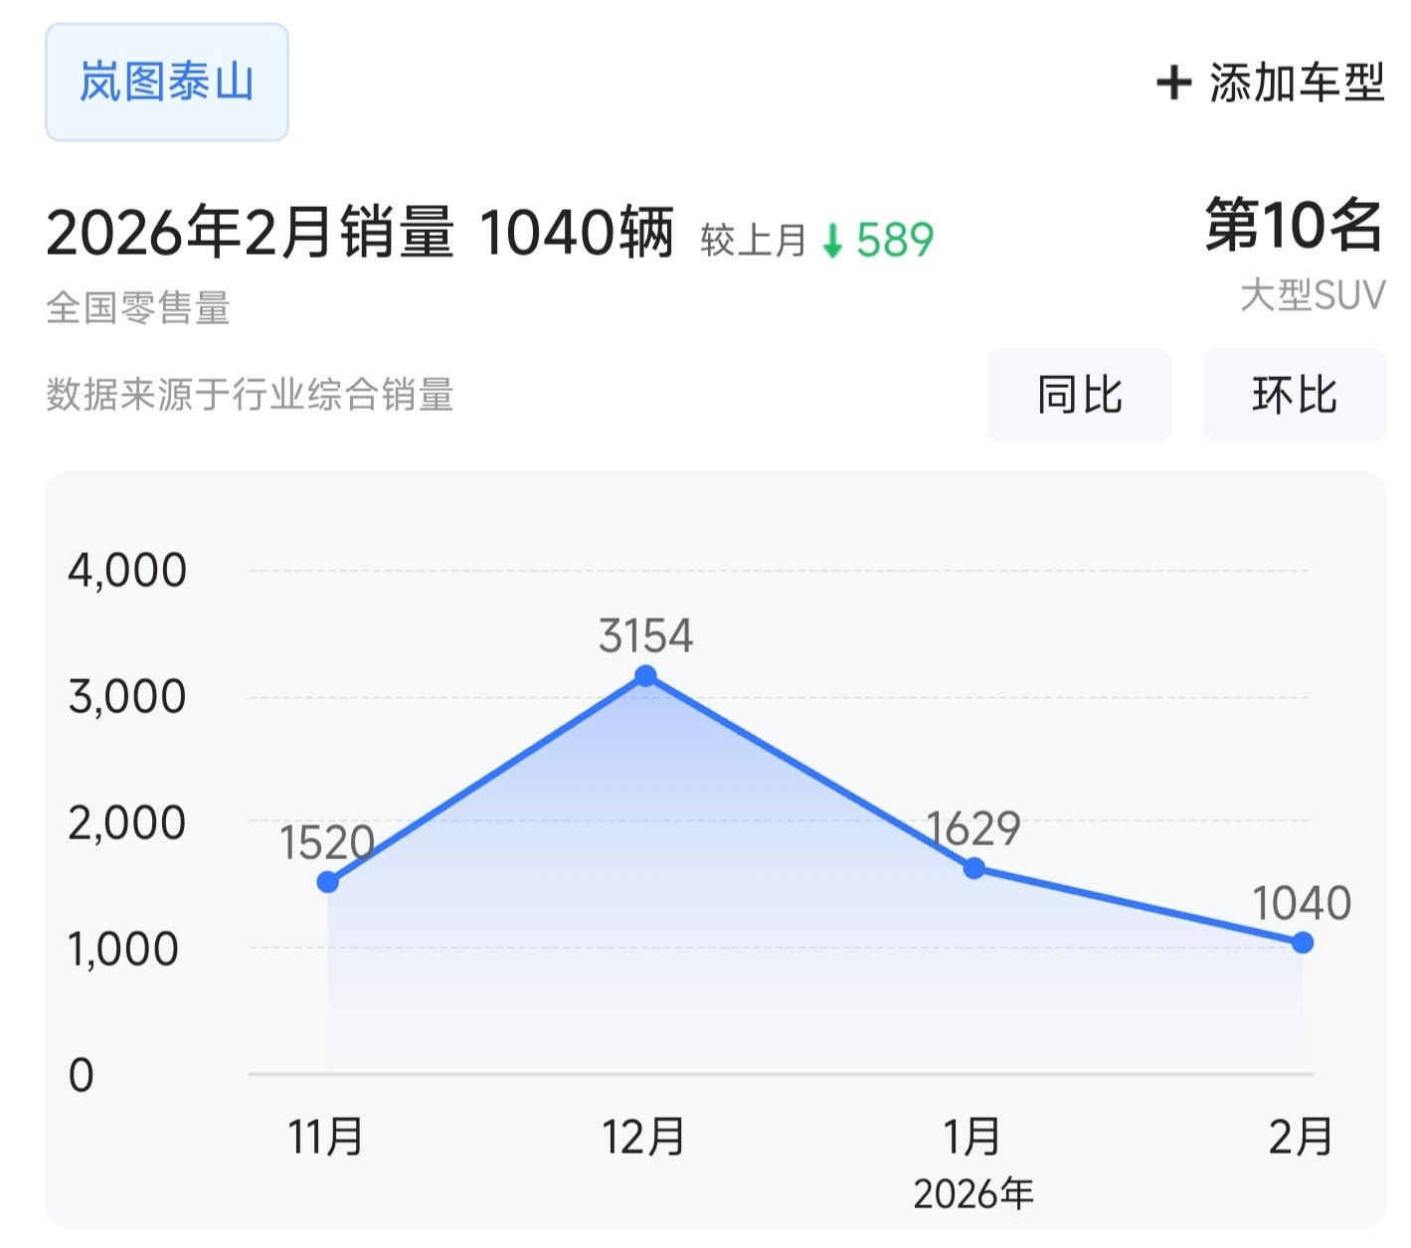Toggle the 同比 year-over-year comparison
The image size is (1411, 1248).
pyautogui.click(x=1080, y=395)
